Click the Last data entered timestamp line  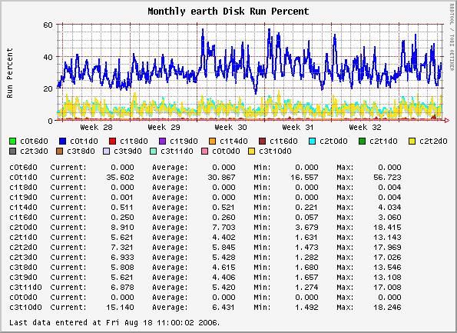[114, 322]
